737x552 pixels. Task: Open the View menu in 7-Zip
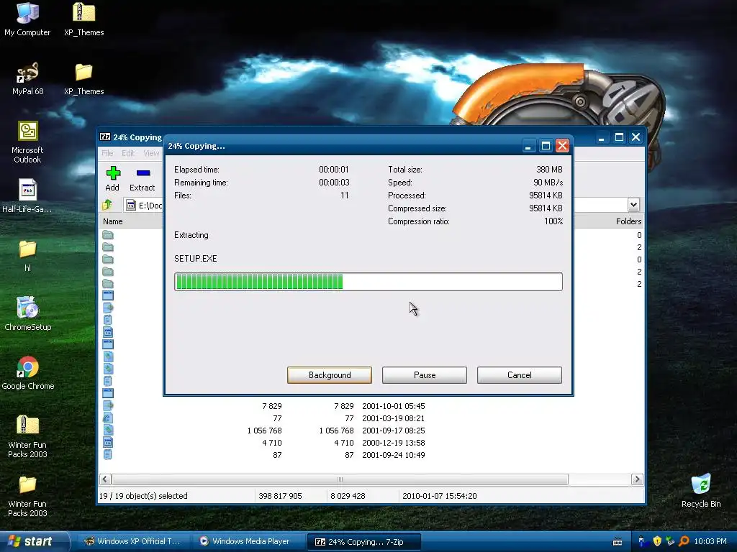151,153
